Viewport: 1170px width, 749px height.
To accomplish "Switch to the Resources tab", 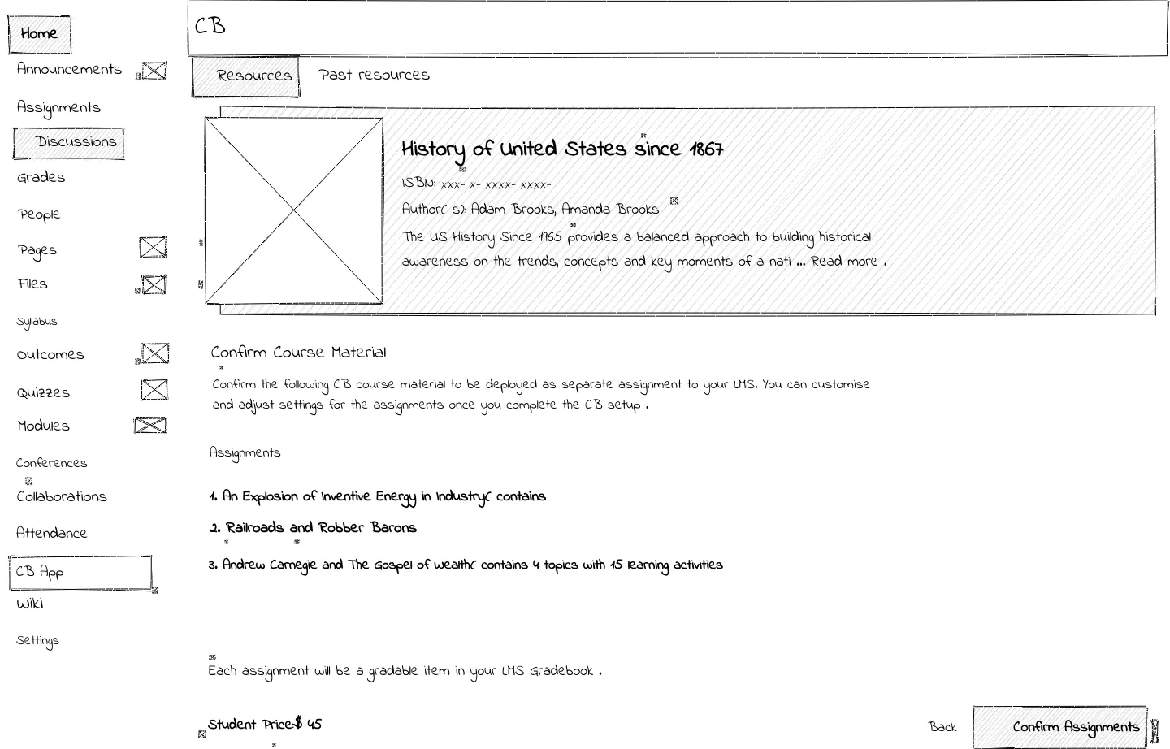I will click(245, 76).
